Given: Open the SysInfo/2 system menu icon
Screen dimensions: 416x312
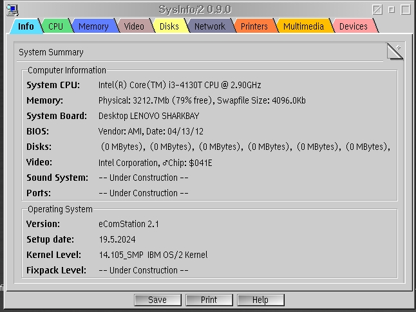Looking at the screenshot, I should (12, 10).
